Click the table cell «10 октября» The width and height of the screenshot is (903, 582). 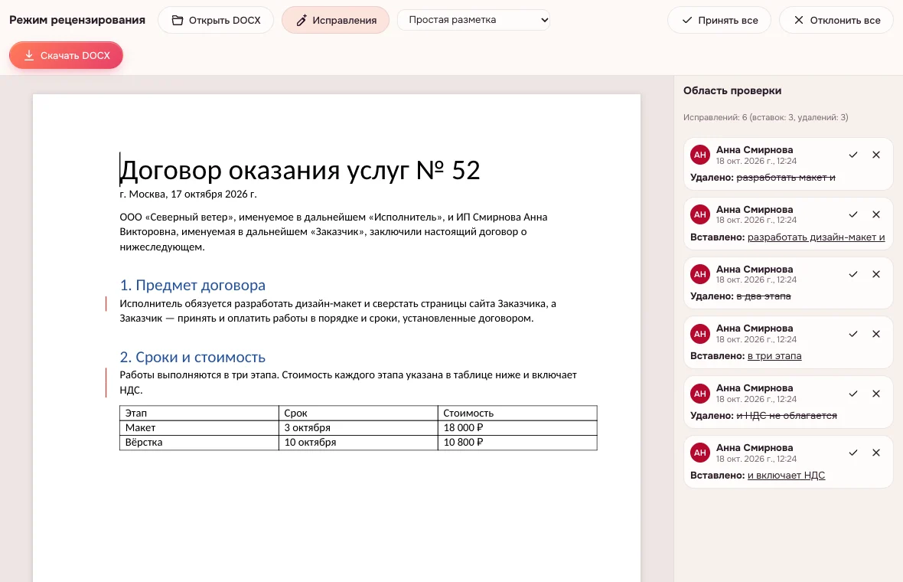pyautogui.click(x=358, y=443)
